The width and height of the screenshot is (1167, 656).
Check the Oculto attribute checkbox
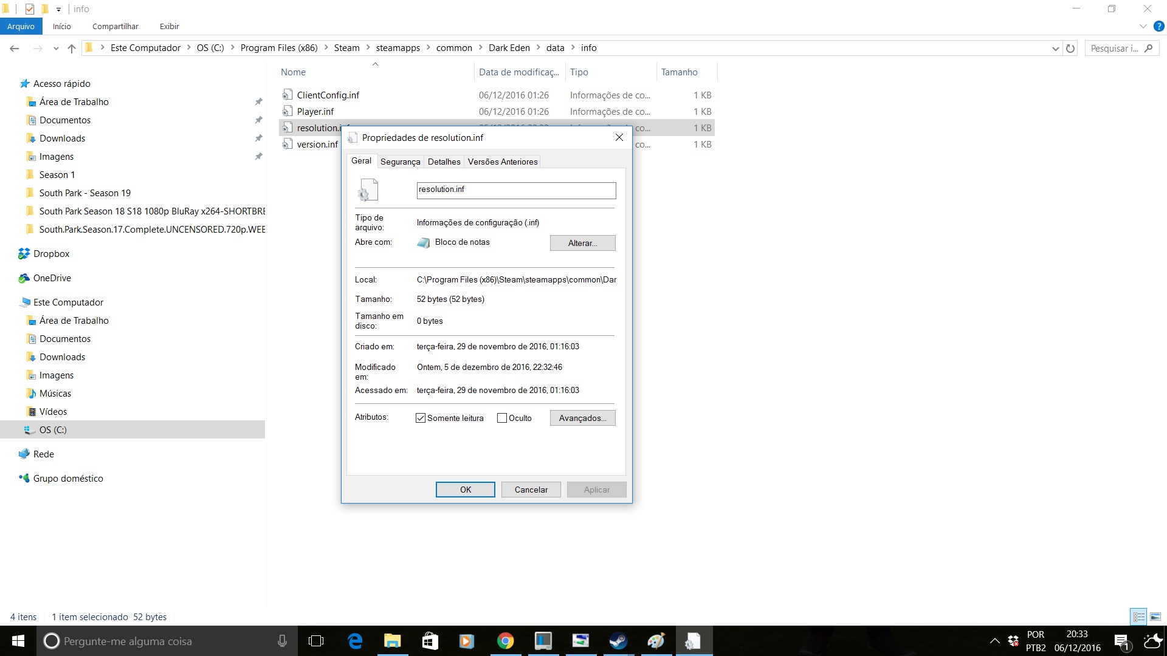[502, 418]
